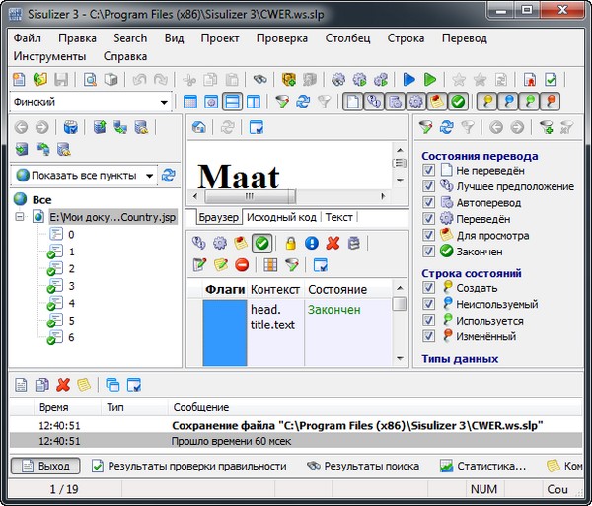This screenshot has height=506, width=592.
Task: Click the red no-entry icon
Action: click(241, 264)
